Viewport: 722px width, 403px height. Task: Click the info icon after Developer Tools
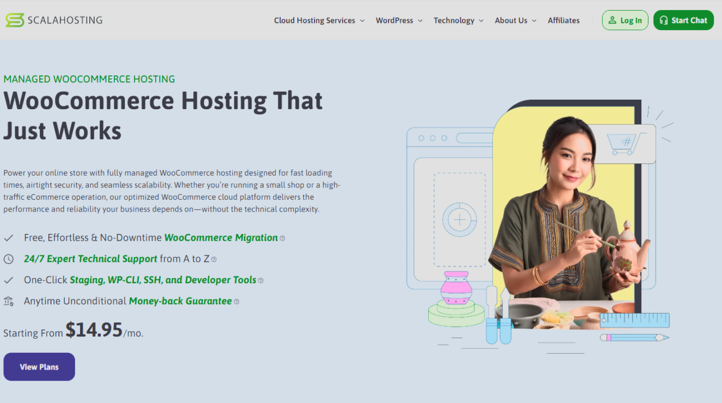click(261, 280)
